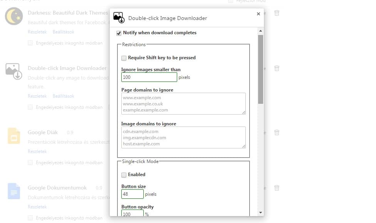Open Részletek link under Google Diák
376x223 pixels.
coord(37,151)
